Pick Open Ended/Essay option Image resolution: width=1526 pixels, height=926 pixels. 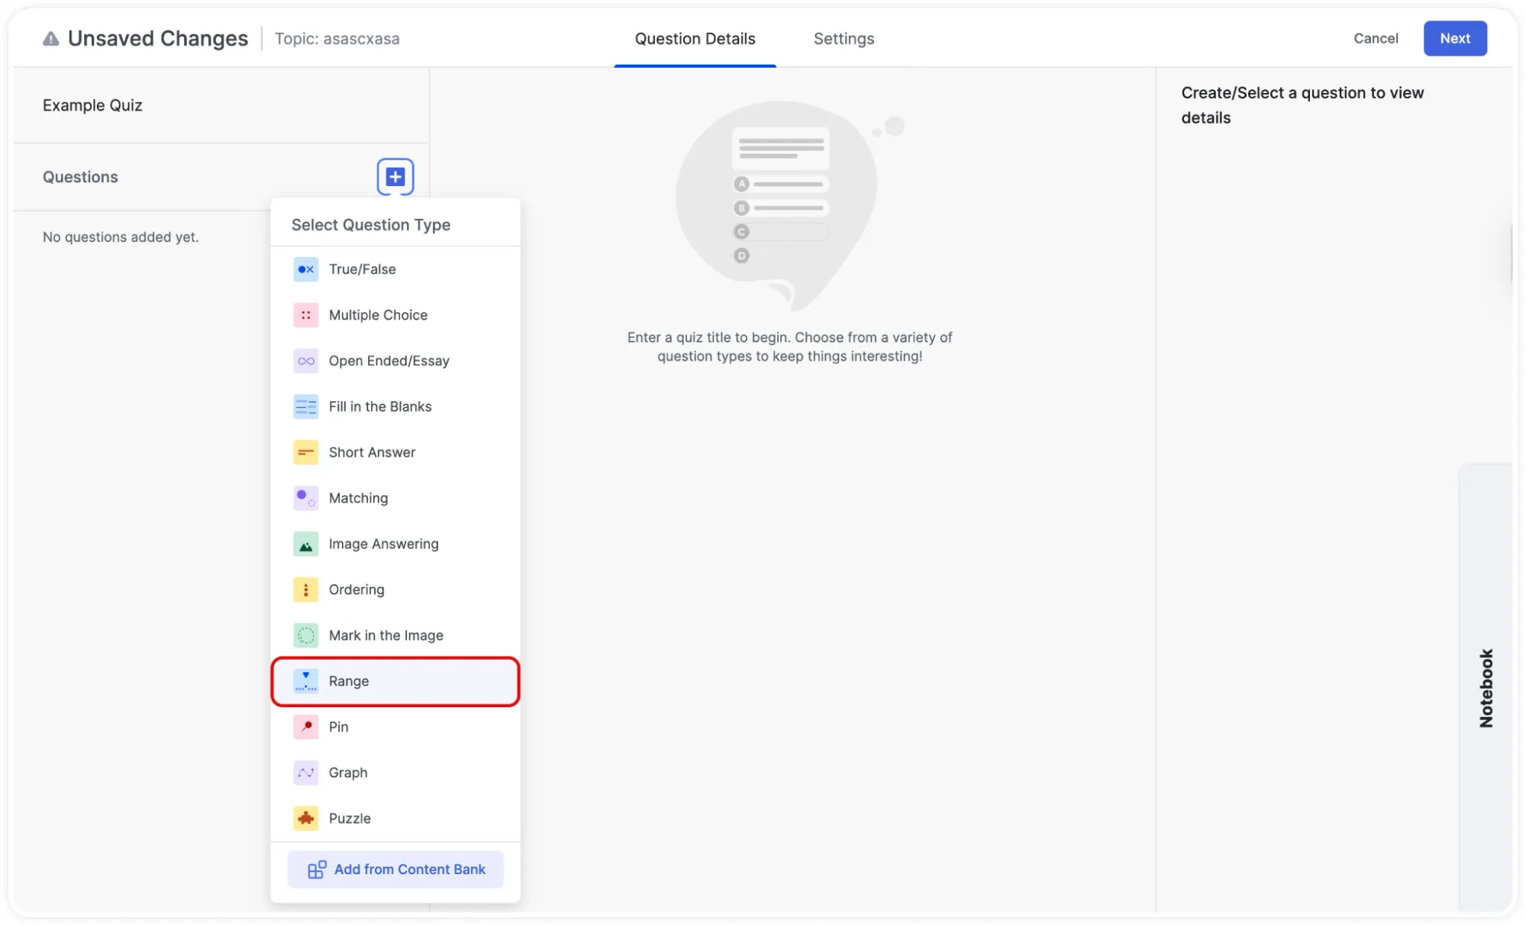395,361
